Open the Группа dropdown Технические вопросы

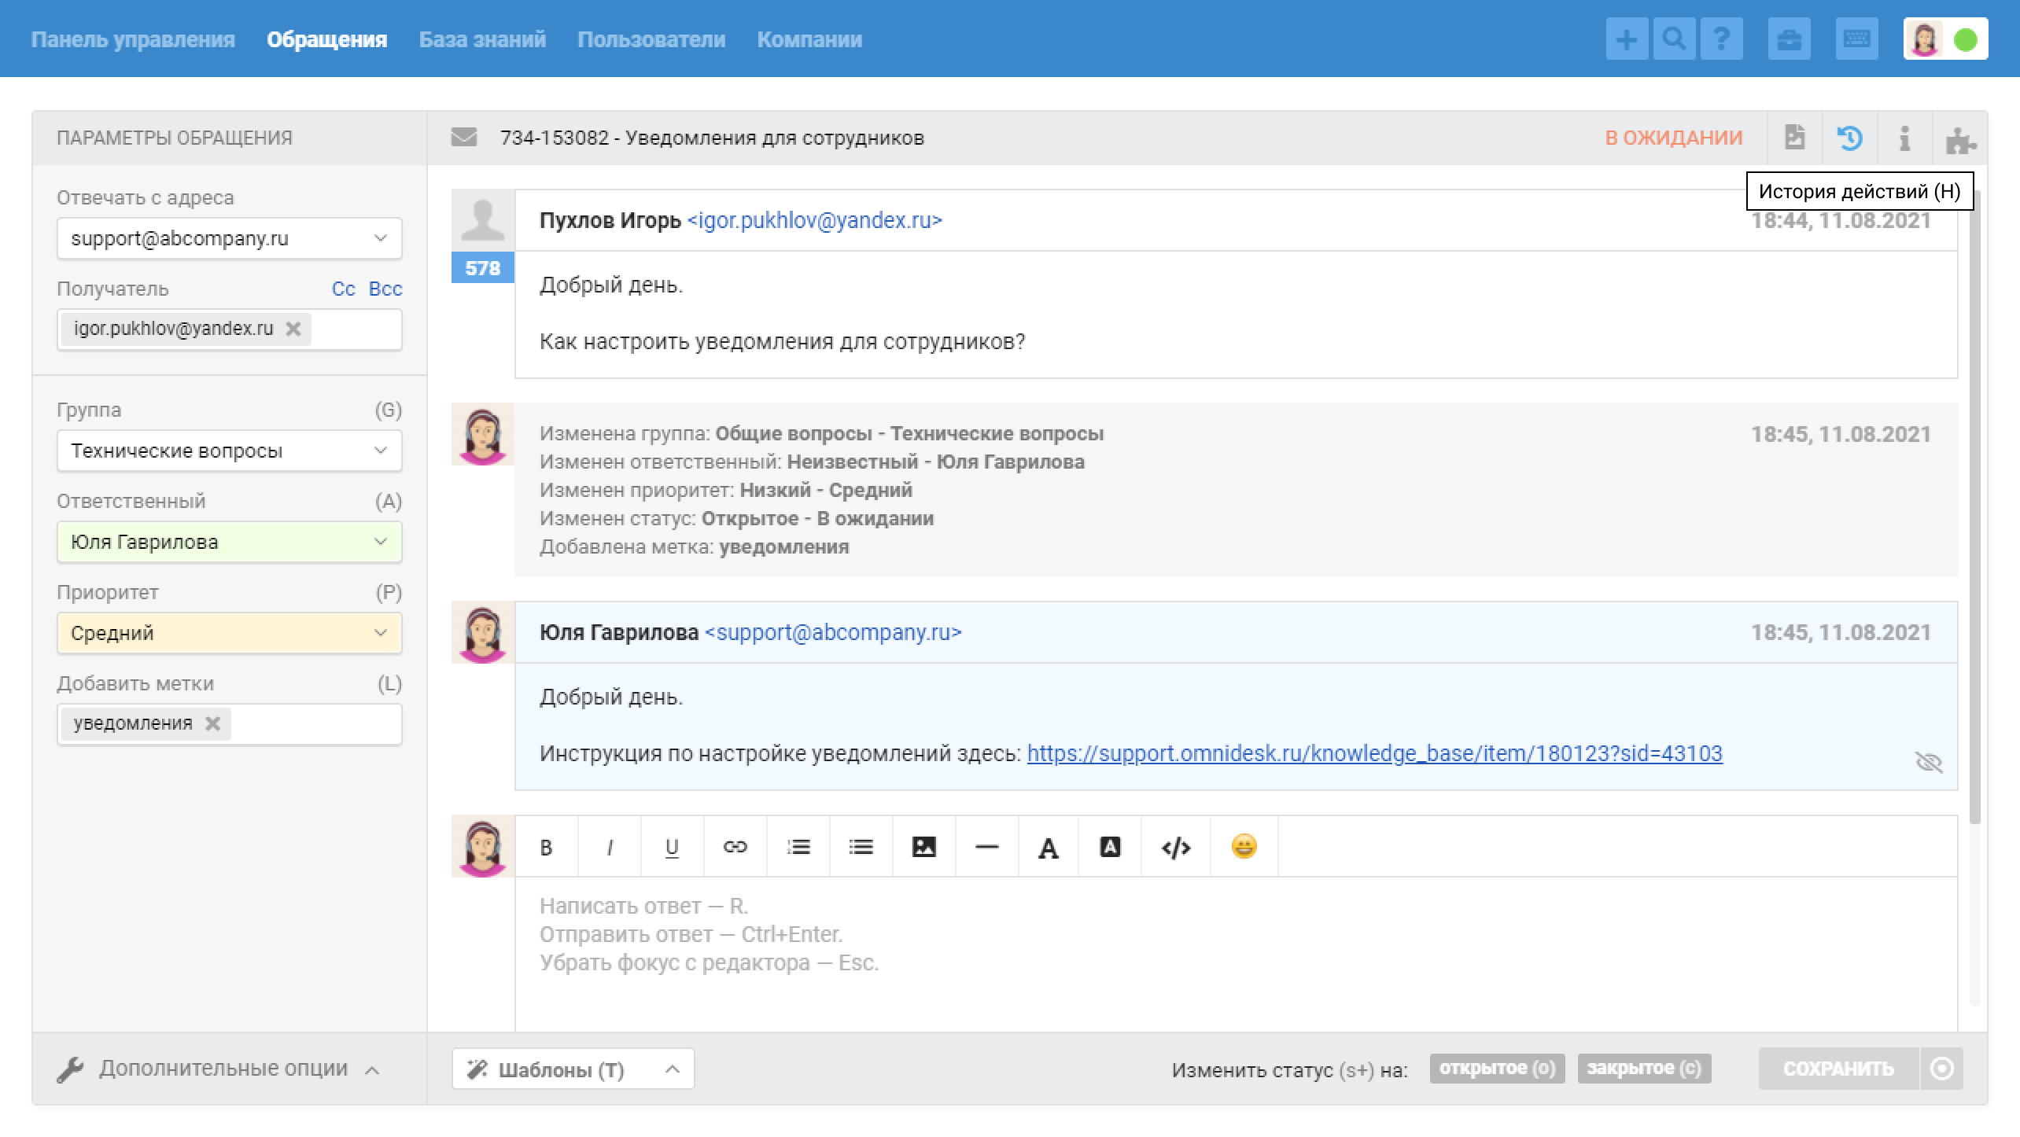(229, 451)
